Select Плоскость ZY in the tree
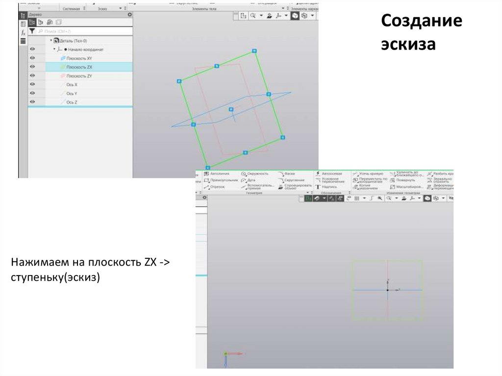The image size is (502, 376). point(89,76)
